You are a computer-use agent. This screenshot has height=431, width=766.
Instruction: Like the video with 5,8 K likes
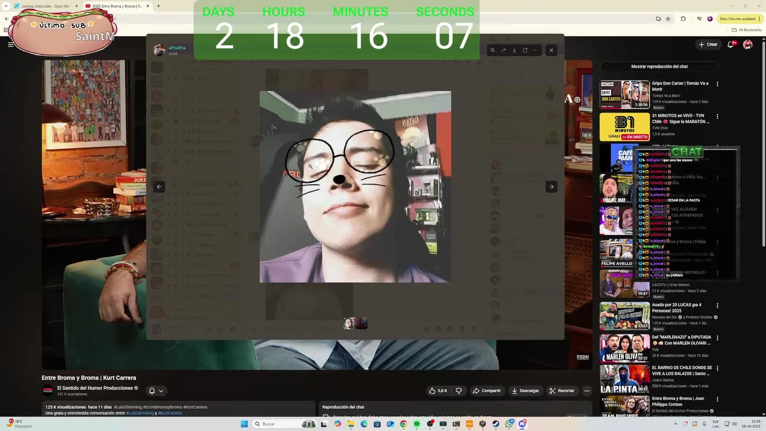[x=437, y=391]
